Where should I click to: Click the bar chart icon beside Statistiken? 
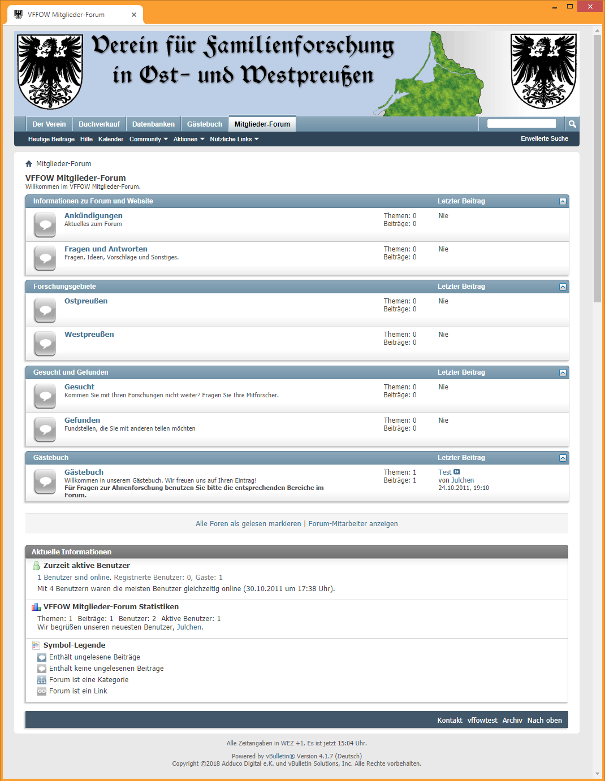36,606
